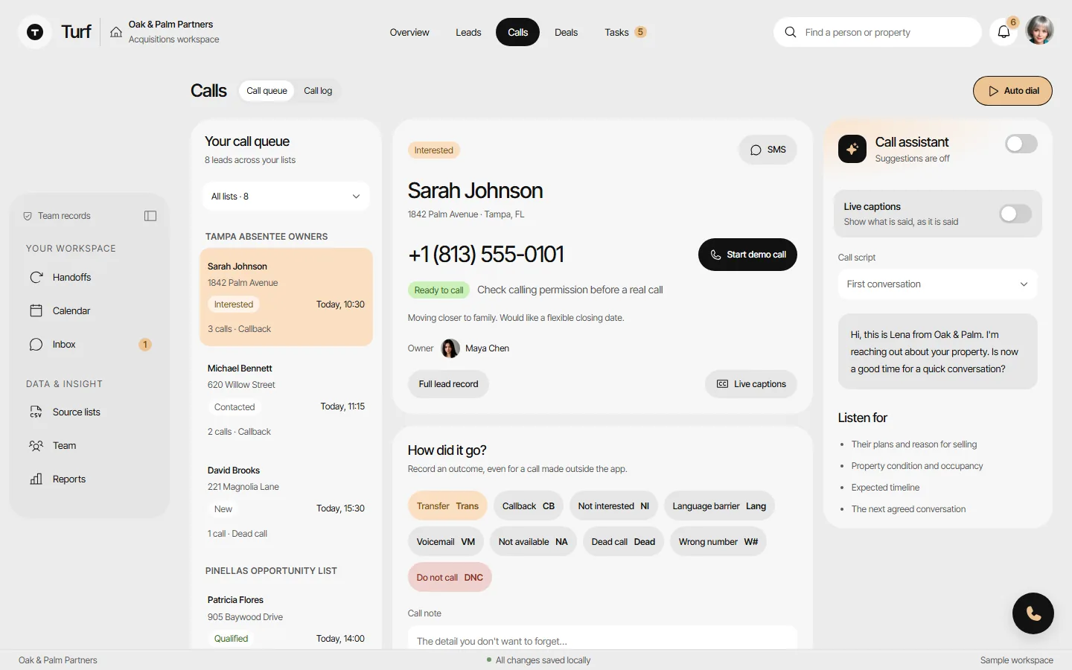Mark outcome as Language barrier

(x=719, y=506)
